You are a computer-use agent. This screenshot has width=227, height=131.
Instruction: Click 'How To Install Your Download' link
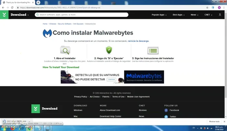[x=61, y=67]
